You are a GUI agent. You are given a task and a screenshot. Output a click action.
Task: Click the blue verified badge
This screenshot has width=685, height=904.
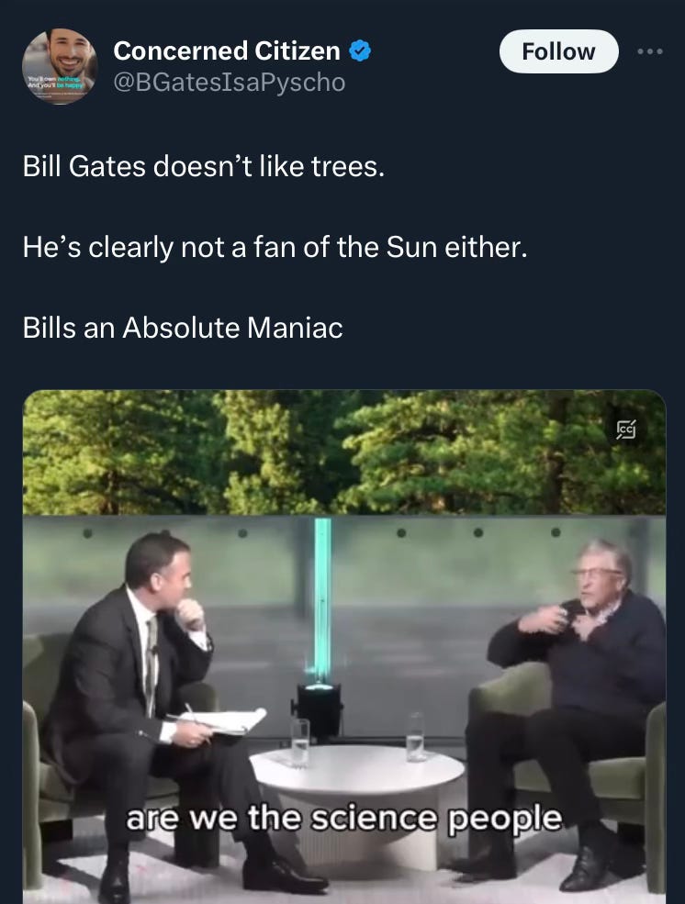360,51
